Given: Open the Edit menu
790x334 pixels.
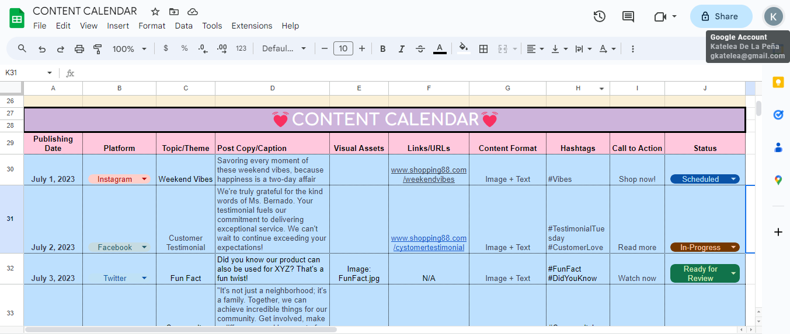Looking at the screenshot, I should click(63, 26).
